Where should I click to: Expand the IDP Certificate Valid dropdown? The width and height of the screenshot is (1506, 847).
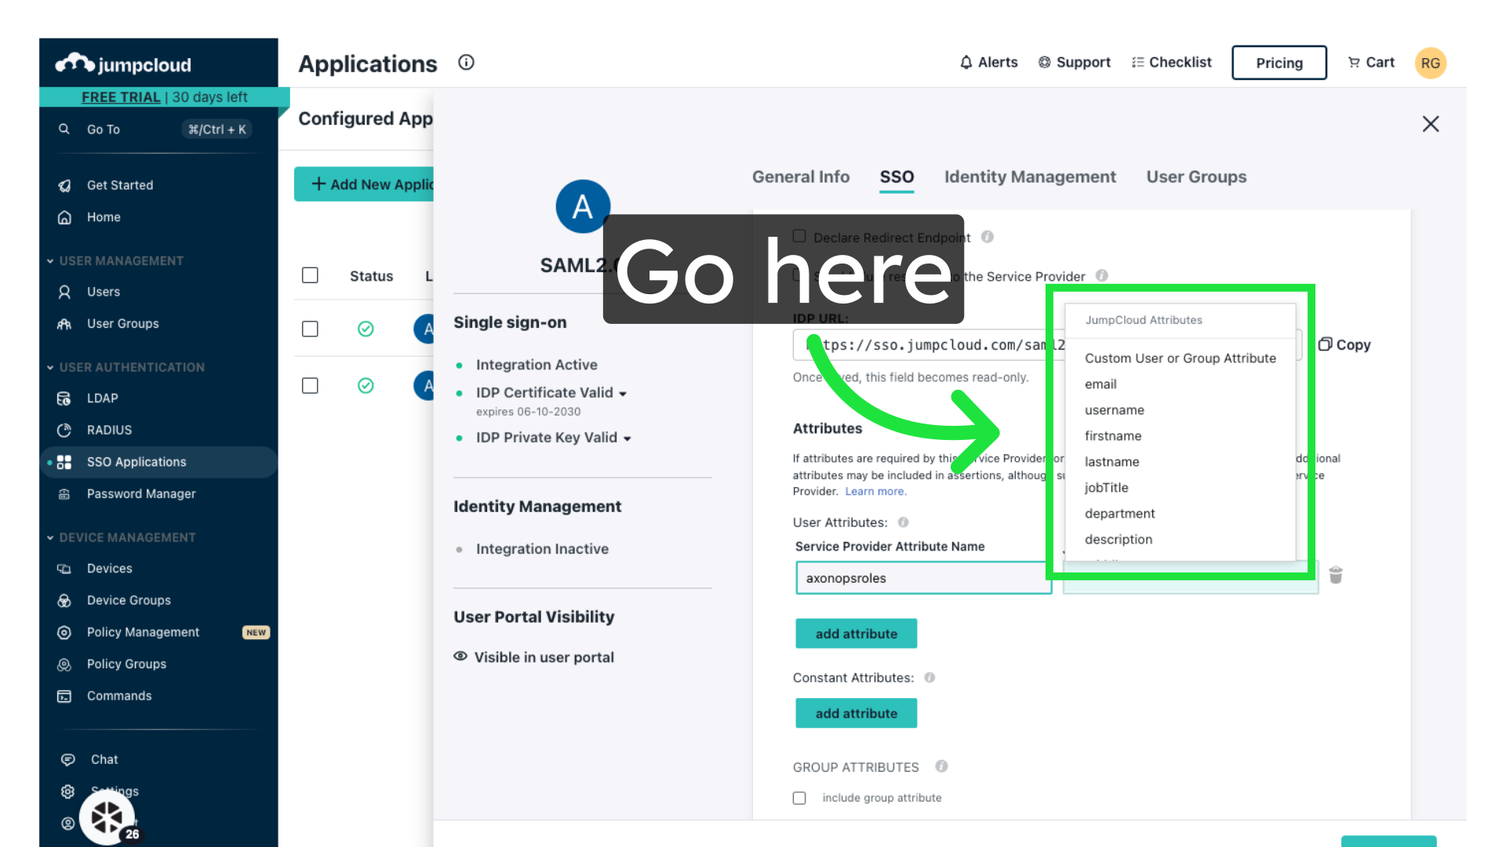(x=623, y=394)
